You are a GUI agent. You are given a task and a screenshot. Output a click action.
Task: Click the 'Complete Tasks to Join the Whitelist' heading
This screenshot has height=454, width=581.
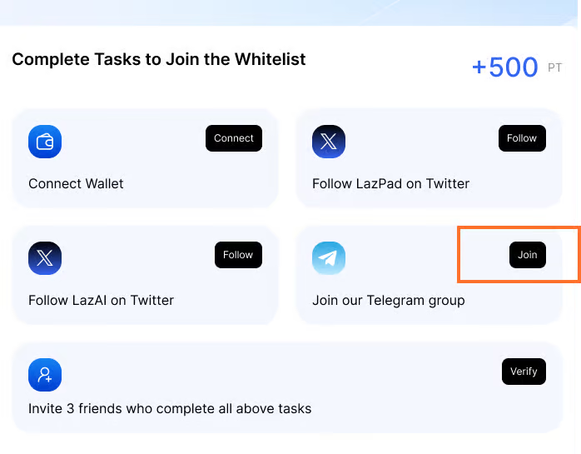click(158, 59)
